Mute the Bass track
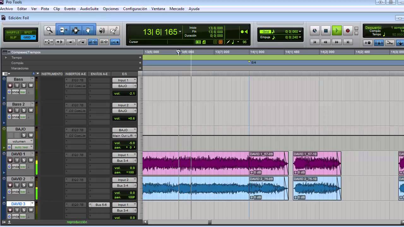Screen dimensions: 404x227 pyautogui.click(x=31, y=85)
